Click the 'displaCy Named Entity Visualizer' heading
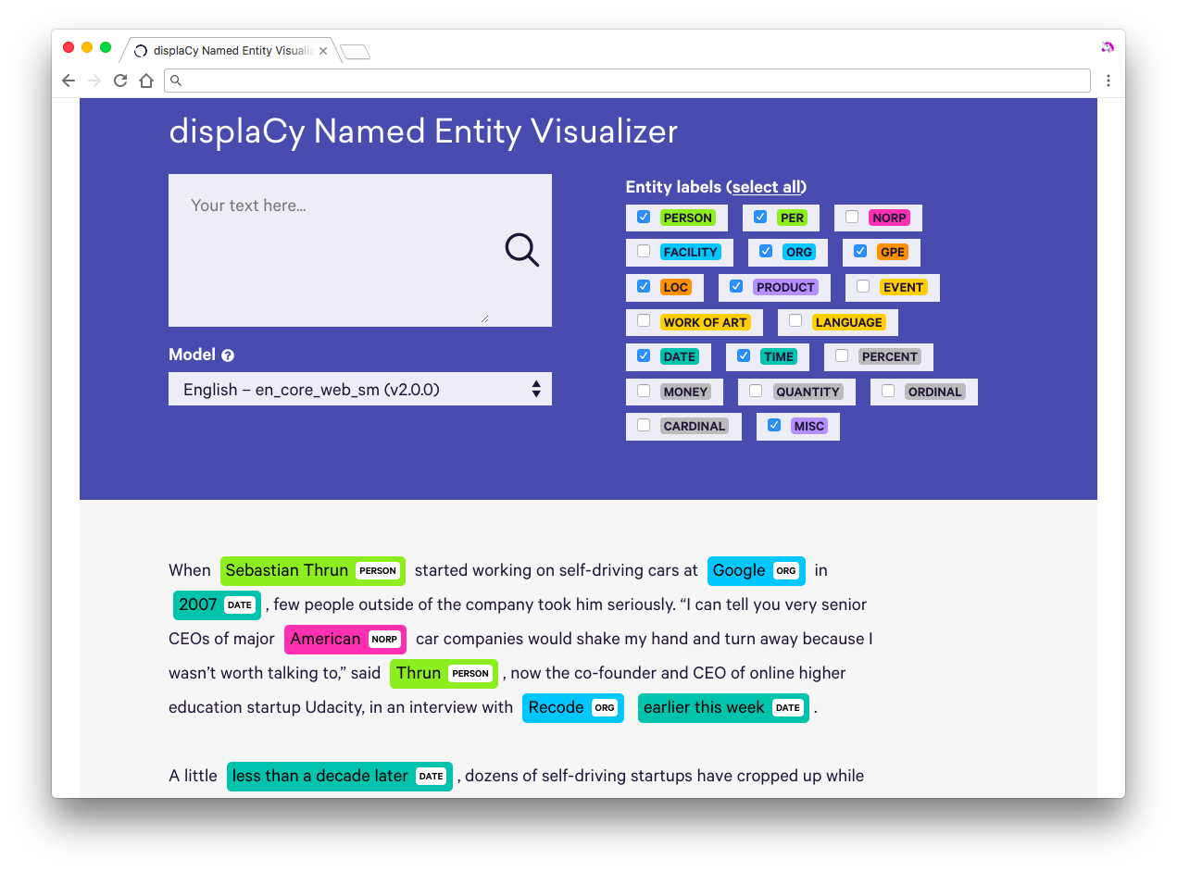This screenshot has height=872, width=1177. tap(423, 131)
